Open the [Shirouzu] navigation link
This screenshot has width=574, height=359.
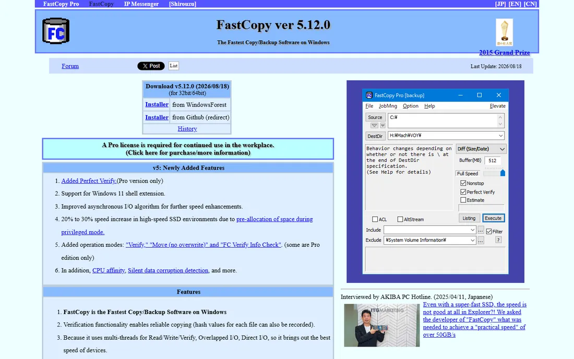click(182, 4)
